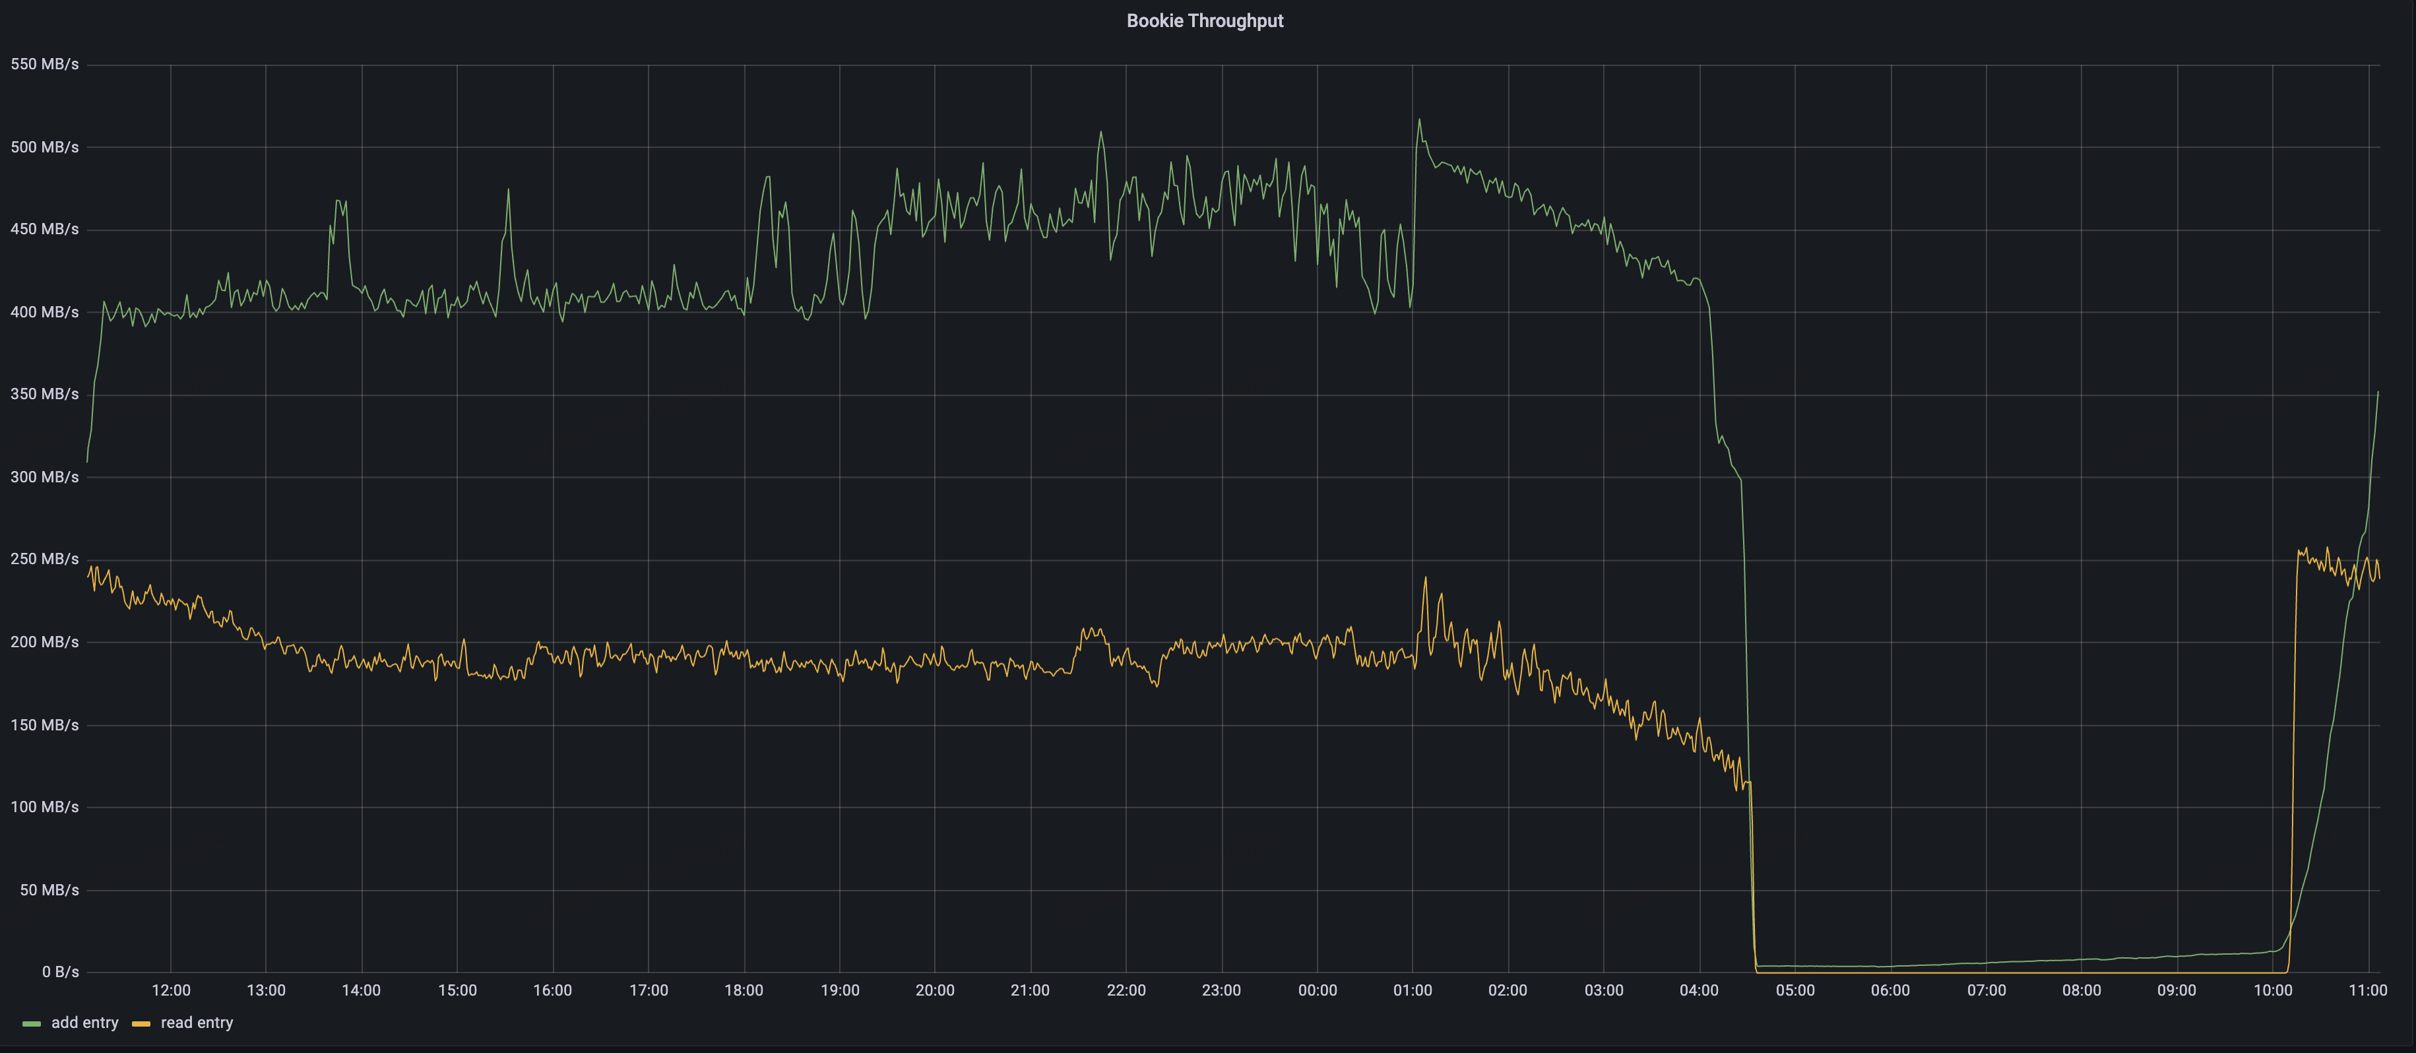Click the '200 MB/s' y-axis label
The width and height of the screenshot is (2416, 1053).
44,641
